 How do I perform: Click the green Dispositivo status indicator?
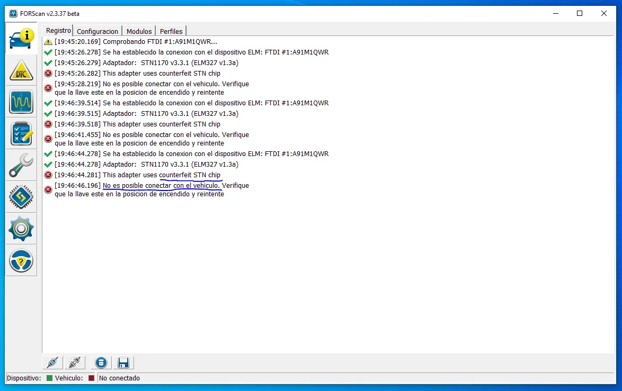[50, 378]
